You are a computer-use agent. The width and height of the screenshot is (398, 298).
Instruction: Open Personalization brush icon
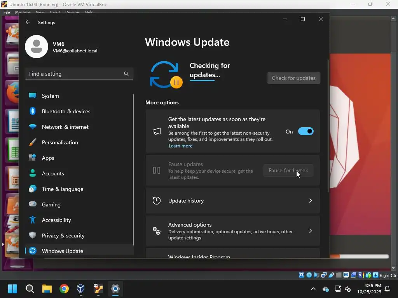pos(33,142)
